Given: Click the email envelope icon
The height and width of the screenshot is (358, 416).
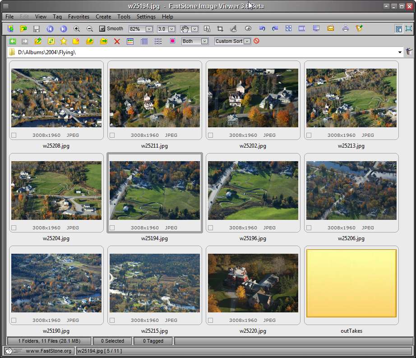Looking at the screenshot, I should (x=331, y=28).
